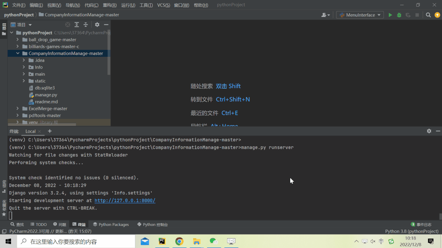This screenshot has height=248, width=442.
Task: Collapse the CompanyInformationManage-master folder
Action: point(18,53)
